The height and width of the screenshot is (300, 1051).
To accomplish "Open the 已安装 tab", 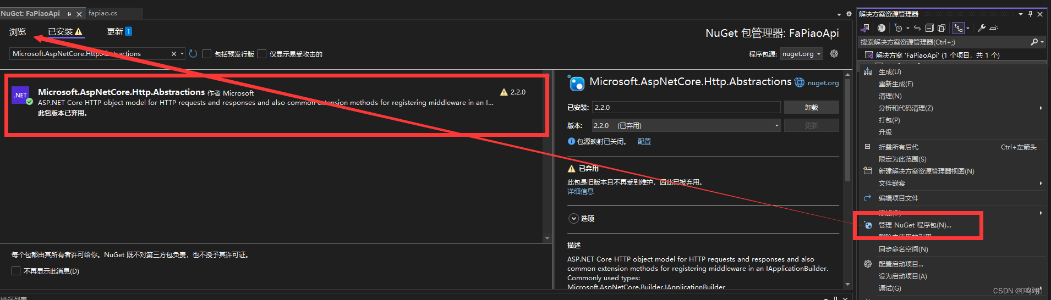I will 65,32.
